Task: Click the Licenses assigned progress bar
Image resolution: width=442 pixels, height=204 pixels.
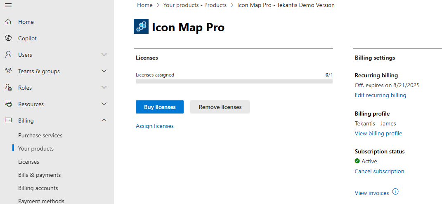Action: (x=234, y=81)
